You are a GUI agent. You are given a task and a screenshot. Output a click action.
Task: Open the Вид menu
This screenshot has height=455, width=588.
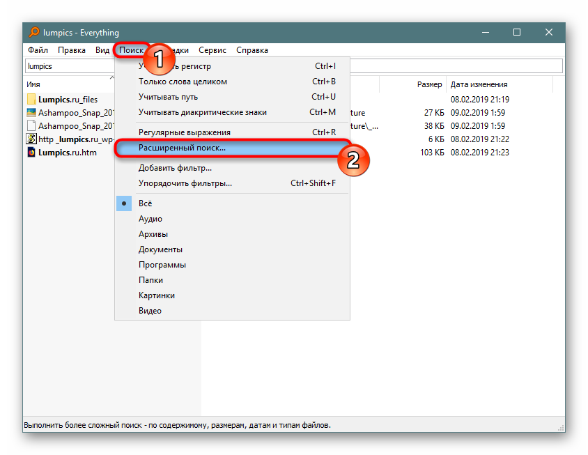(x=102, y=50)
